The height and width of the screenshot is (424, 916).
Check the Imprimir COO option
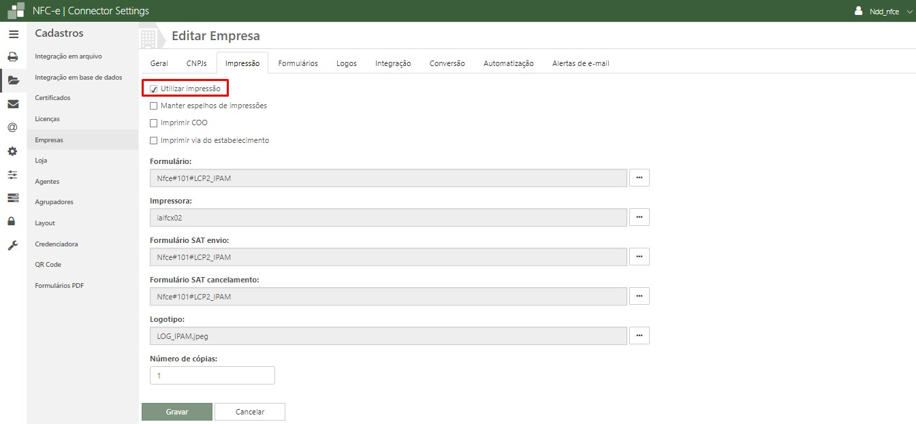click(x=153, y=123)
